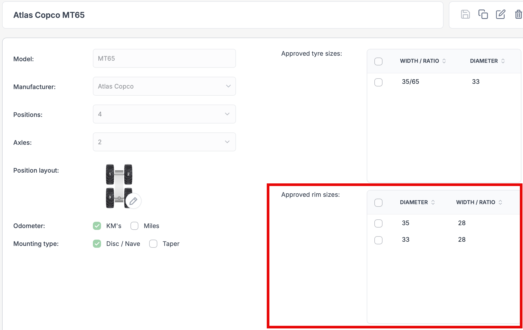Edit position layout with pencil button
This screenshot has width=523, height=330.
[133, 201]
